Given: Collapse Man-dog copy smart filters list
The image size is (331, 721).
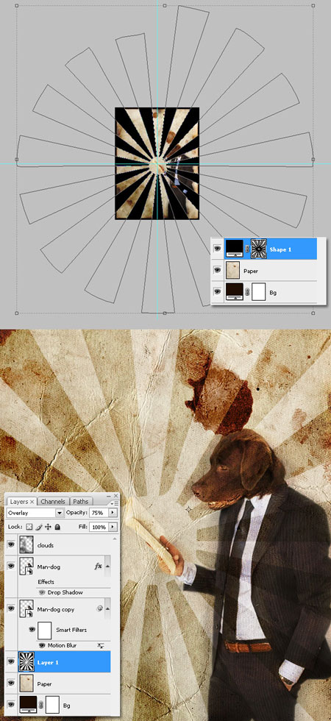Looking at the screenshot, I should 107,608.
